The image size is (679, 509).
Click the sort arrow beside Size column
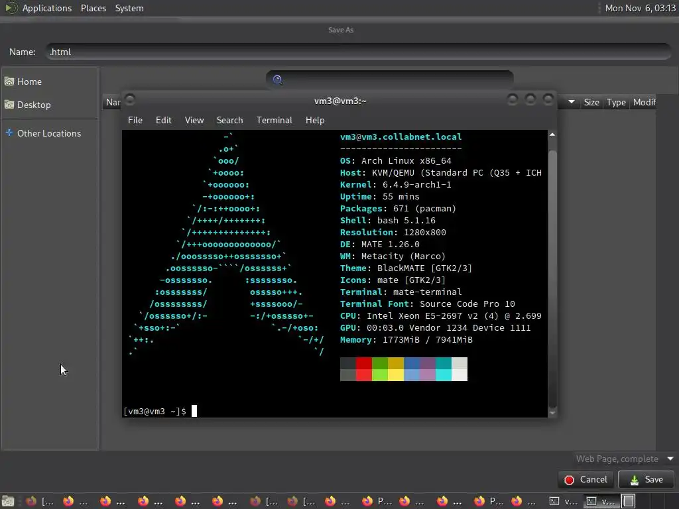coord(572,101)
